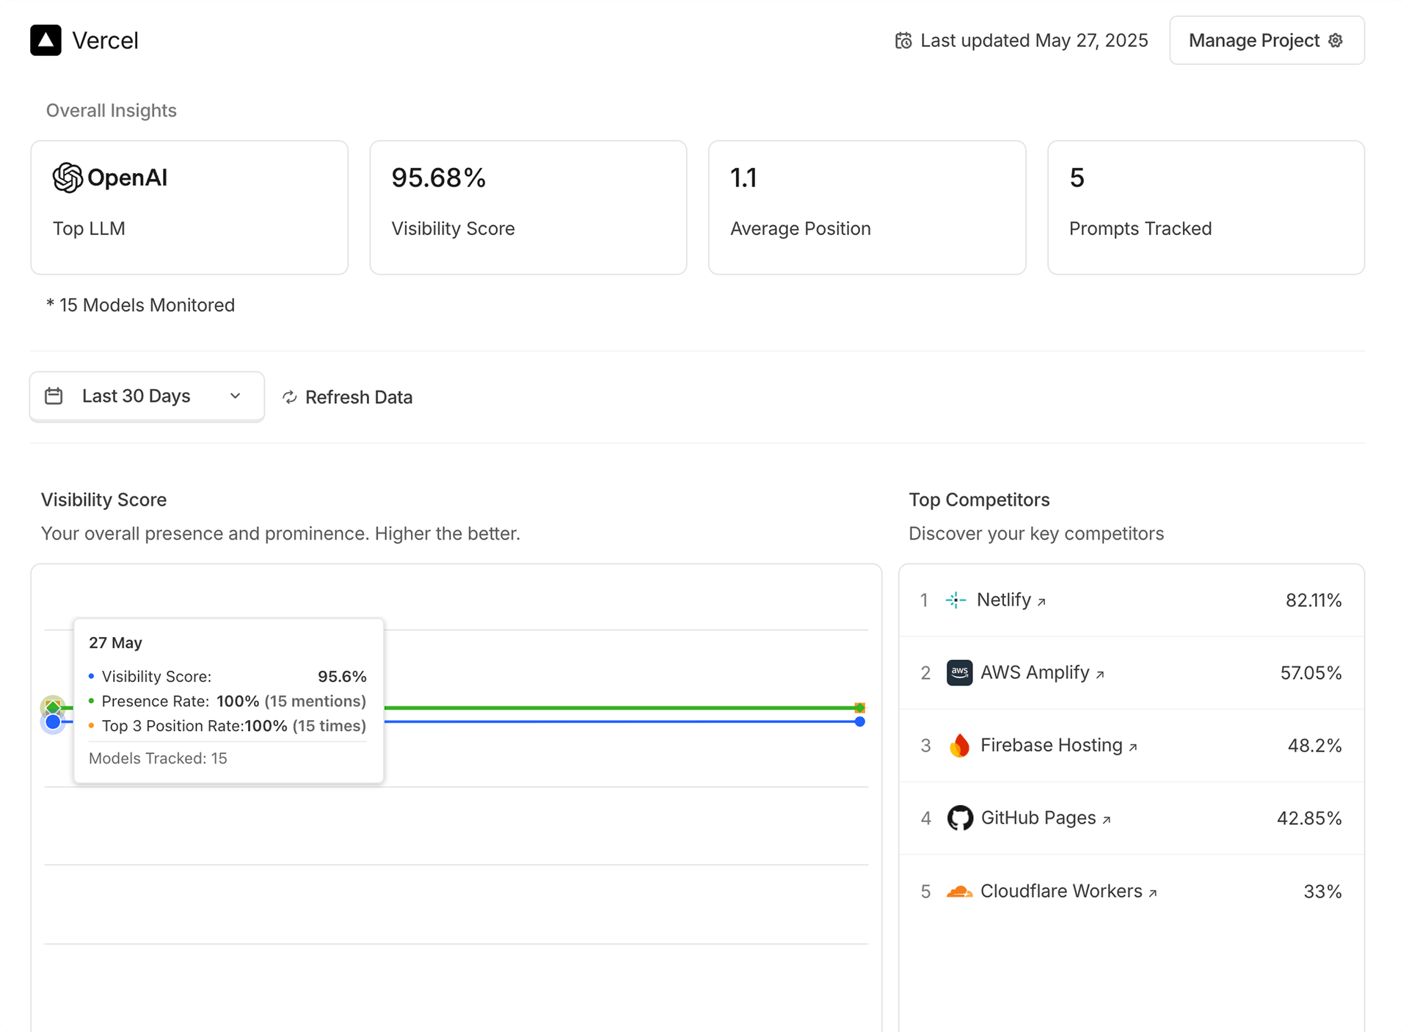This screenshot has width=1409, height=1032.
Task: Click the Vercel triangle logo
Action: [x=45, y=40]
